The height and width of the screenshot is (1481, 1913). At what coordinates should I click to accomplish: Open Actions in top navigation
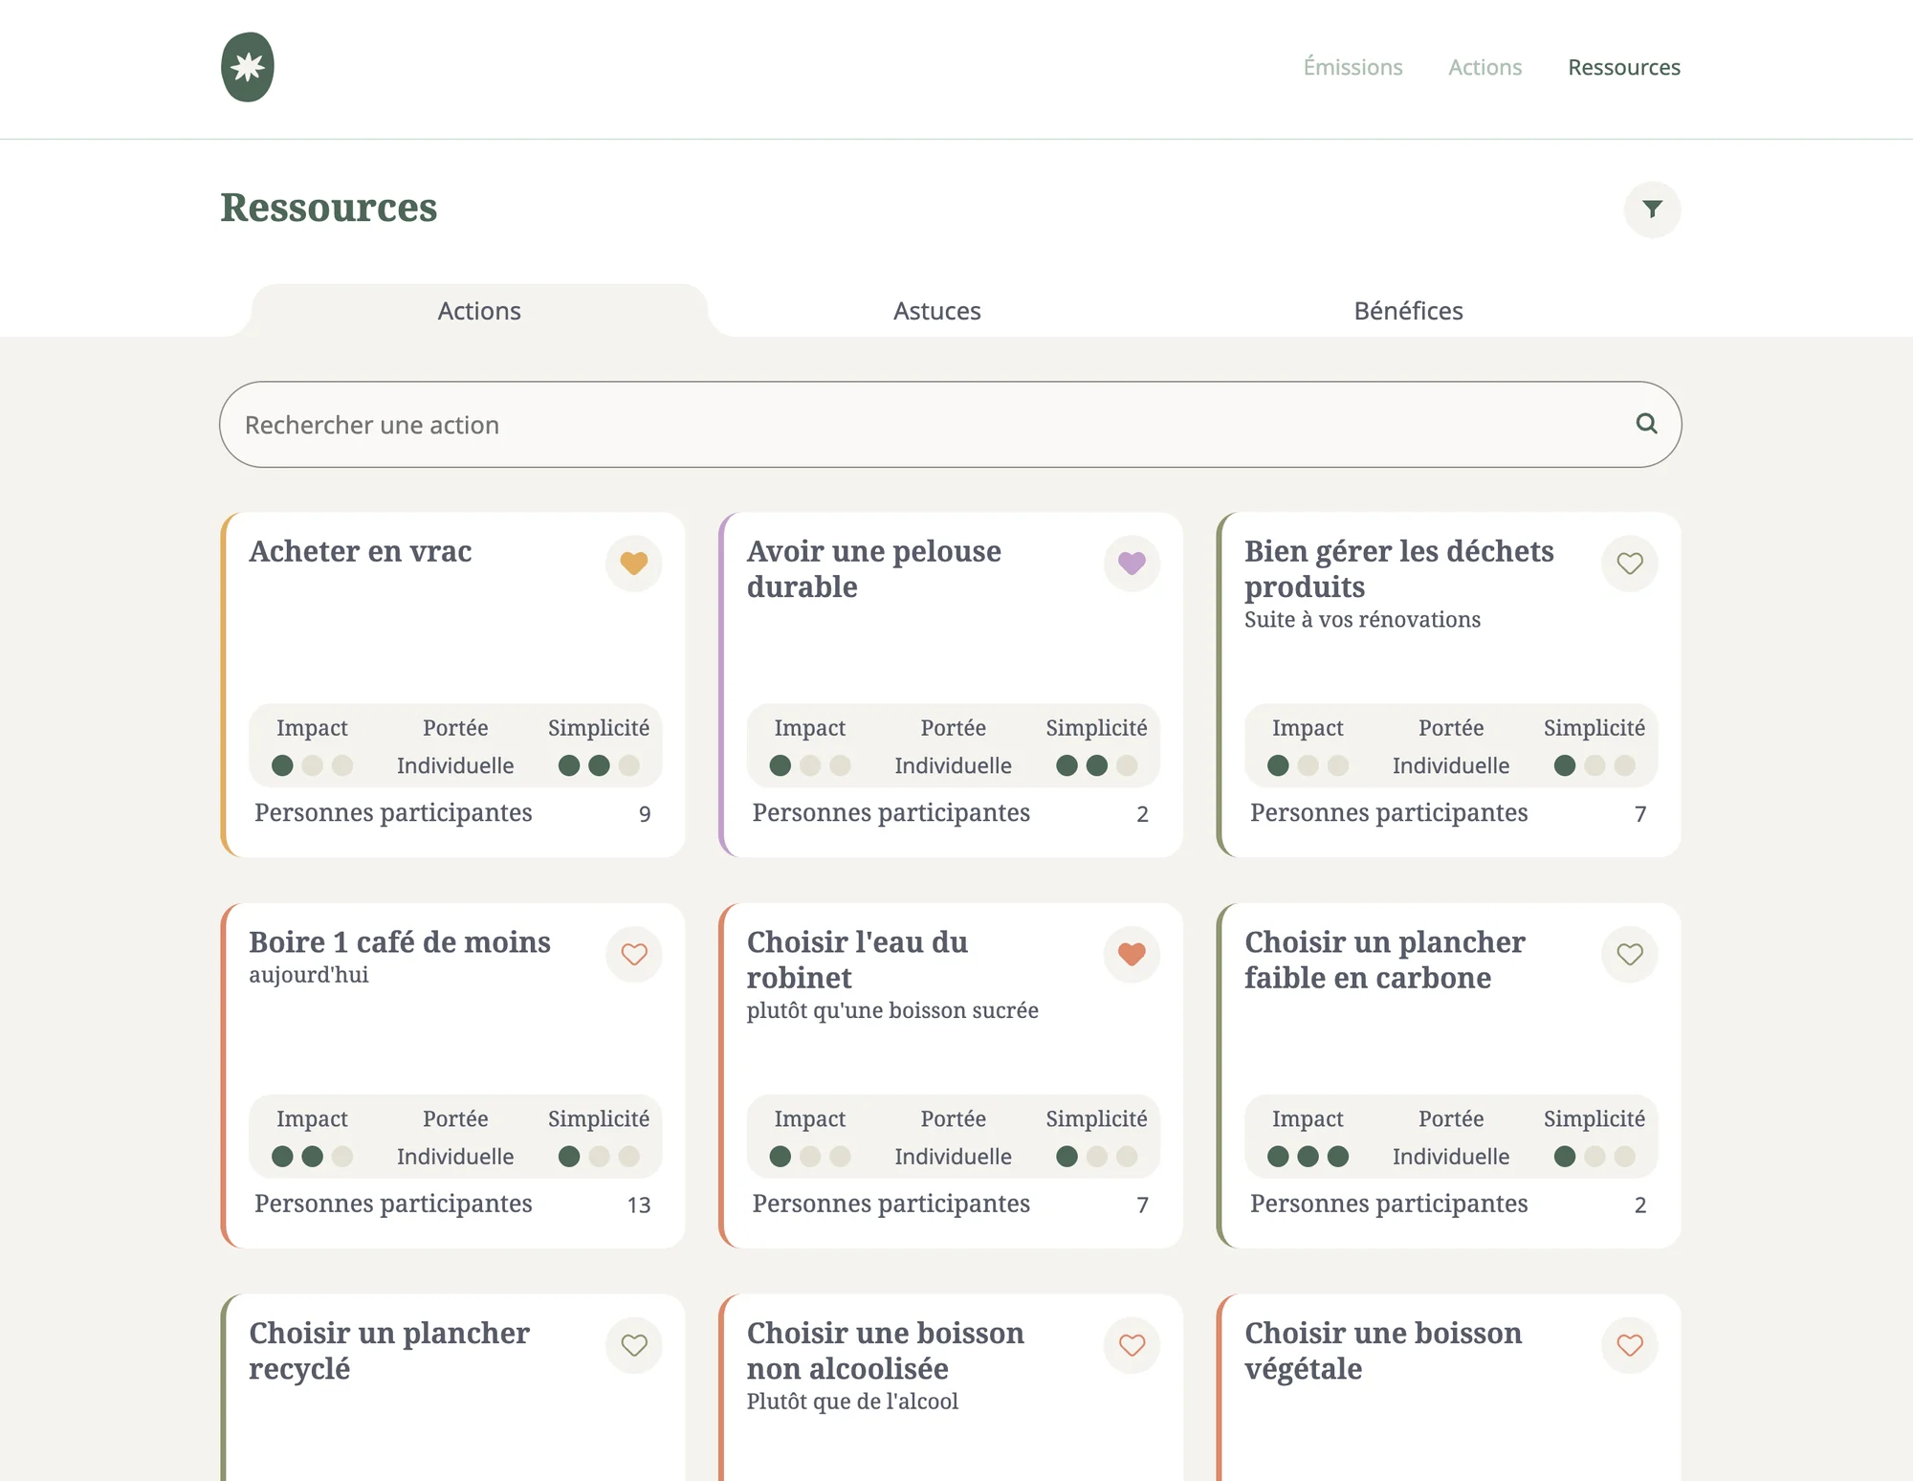tap(1484, 67)
